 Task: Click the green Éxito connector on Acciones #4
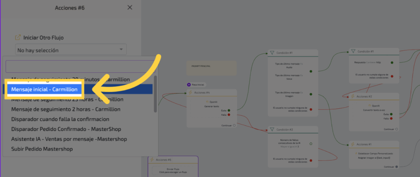click(228, 110)
